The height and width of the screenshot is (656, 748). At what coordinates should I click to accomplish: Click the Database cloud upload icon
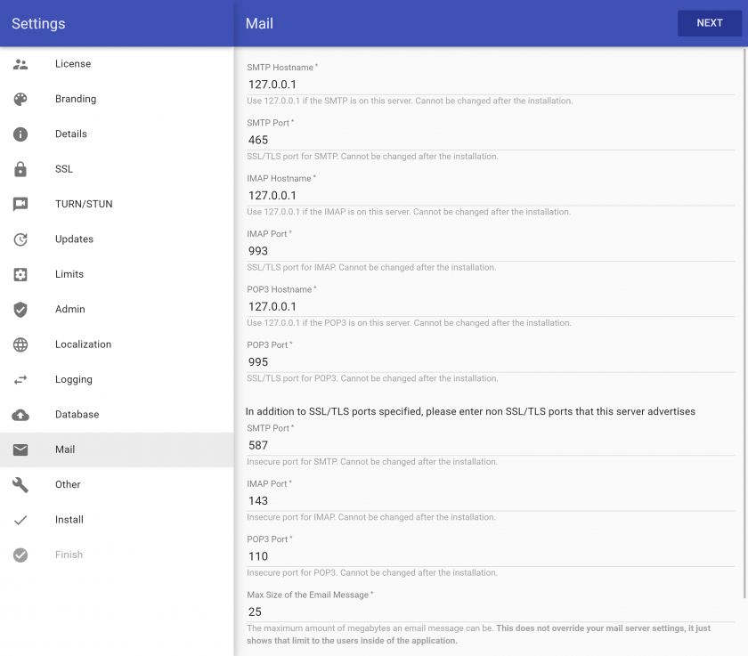(x=20, y=415)
